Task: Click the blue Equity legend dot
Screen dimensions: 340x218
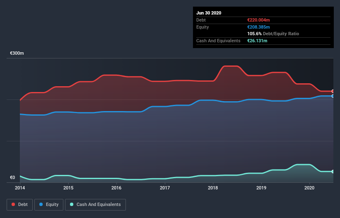Action: click(x=41, y=204)
